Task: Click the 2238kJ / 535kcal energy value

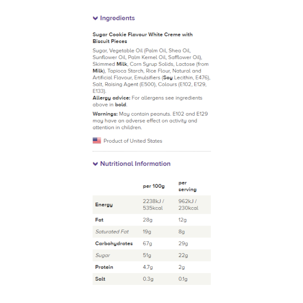Action: (x=153, y=205)
